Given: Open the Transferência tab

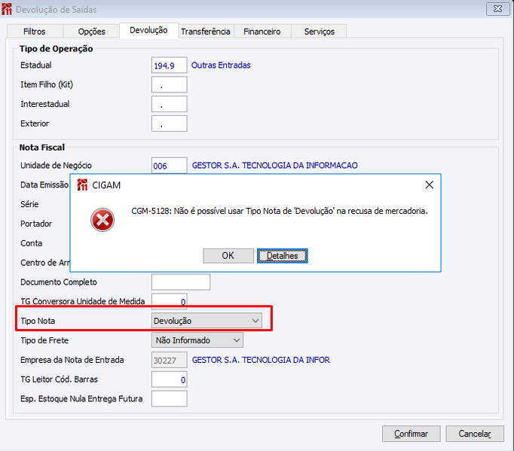Looking at the screenshot, I should coord(206,32).
